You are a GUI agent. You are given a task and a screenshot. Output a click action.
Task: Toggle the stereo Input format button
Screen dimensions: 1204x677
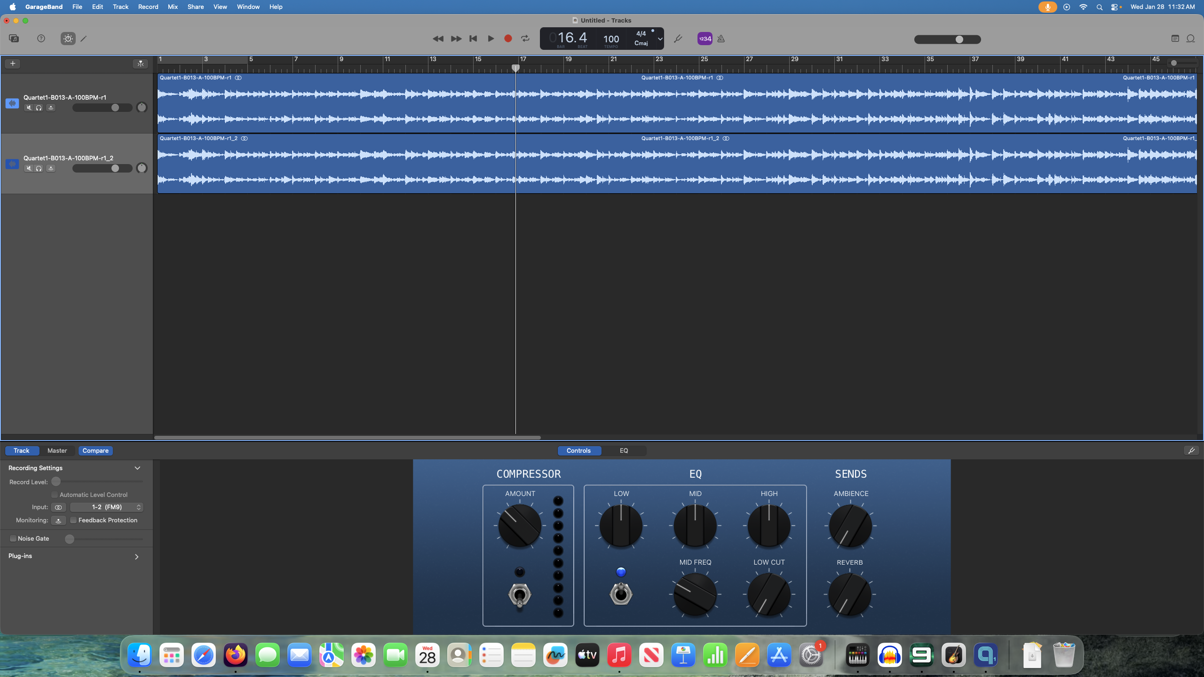[x=58, y=507]
